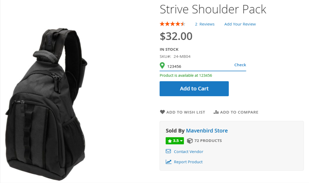Click the green location pin icon
The image size is (309, 183).
coord(162,65)
